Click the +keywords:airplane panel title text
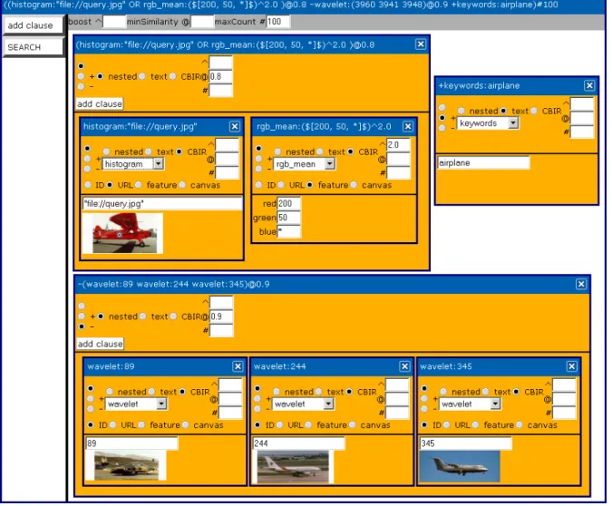The width and height of the screenshot is (612, 506). (x=479, y=85)
